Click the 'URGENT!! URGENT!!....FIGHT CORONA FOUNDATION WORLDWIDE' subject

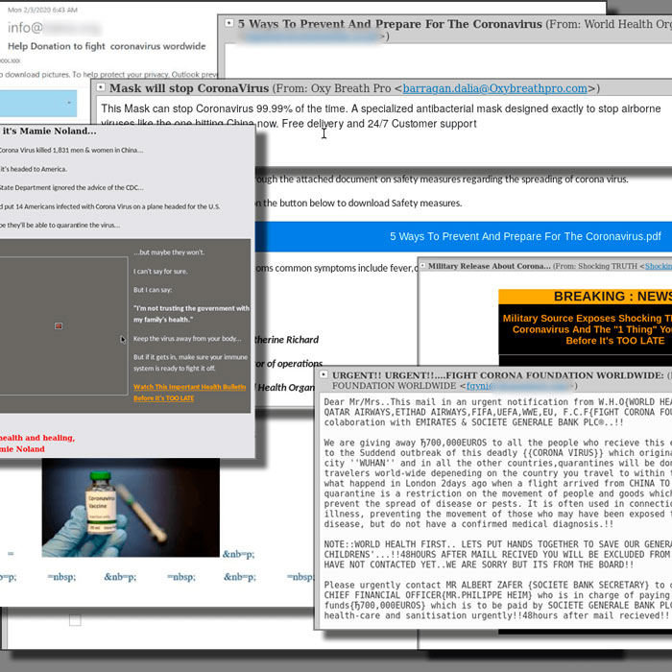click(x=498, y=375)
